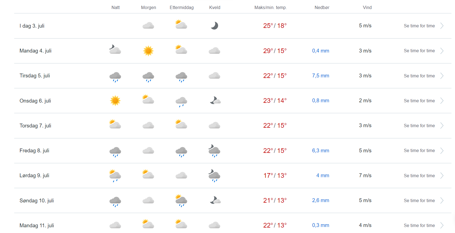Screen dimensions: 455x233
Task: Click the rain cloud icon for Tirsdag night
Action: (115, 77)
